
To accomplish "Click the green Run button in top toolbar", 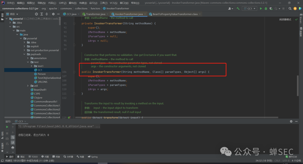I will point(261,8).
